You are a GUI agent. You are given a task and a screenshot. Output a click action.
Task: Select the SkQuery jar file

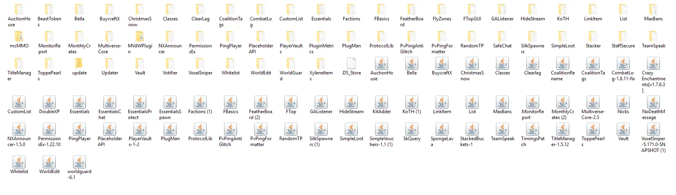pos(412,132)
